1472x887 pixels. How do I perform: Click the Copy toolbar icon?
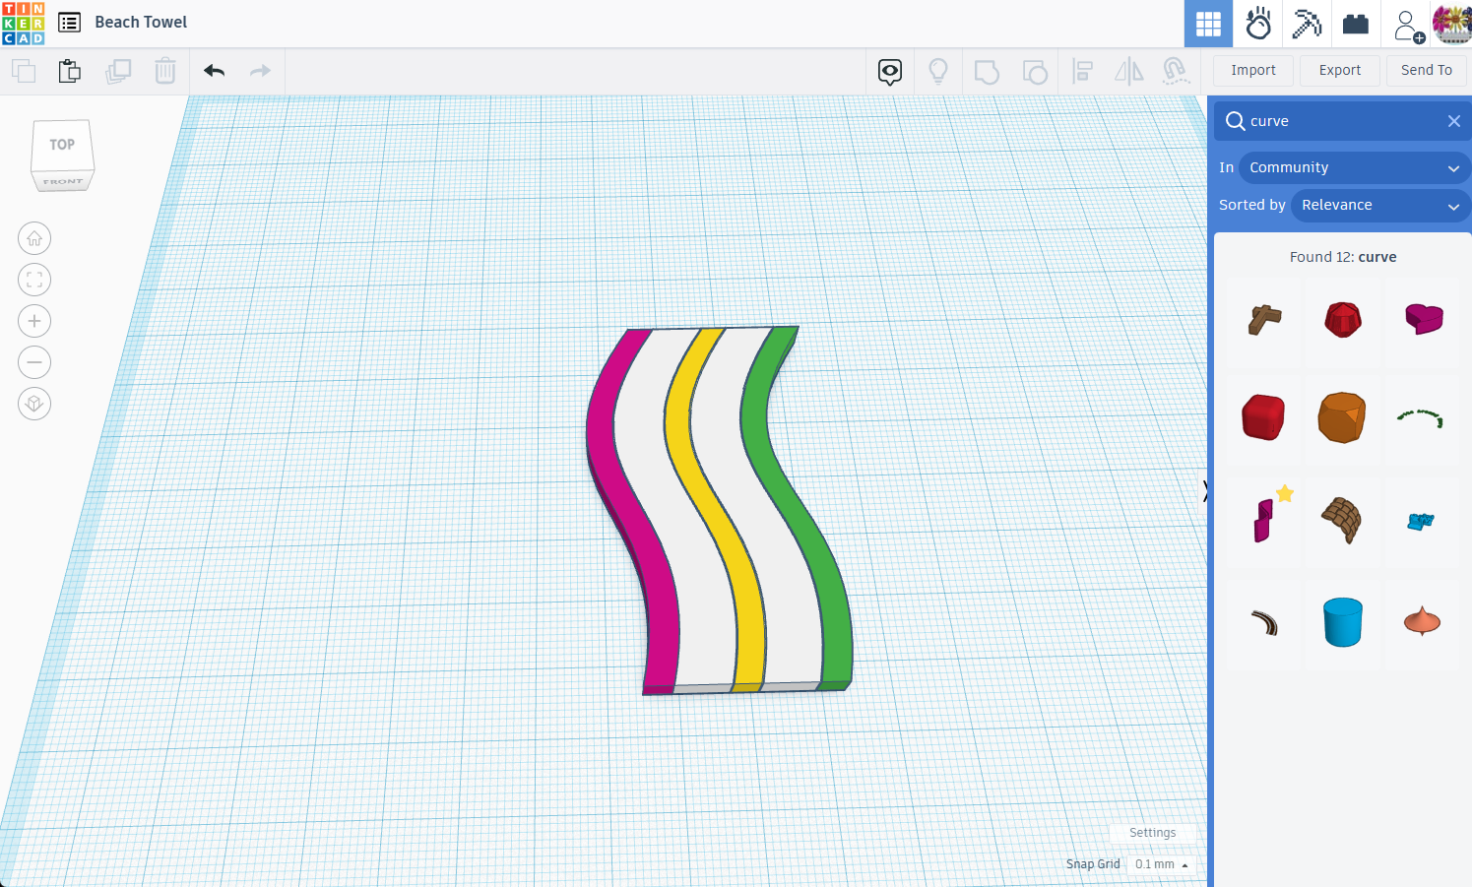coord(24,71)
